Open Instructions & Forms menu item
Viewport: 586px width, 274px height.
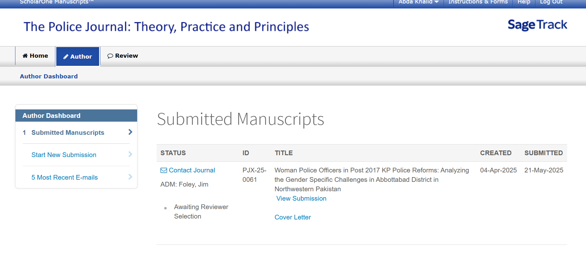478,2
